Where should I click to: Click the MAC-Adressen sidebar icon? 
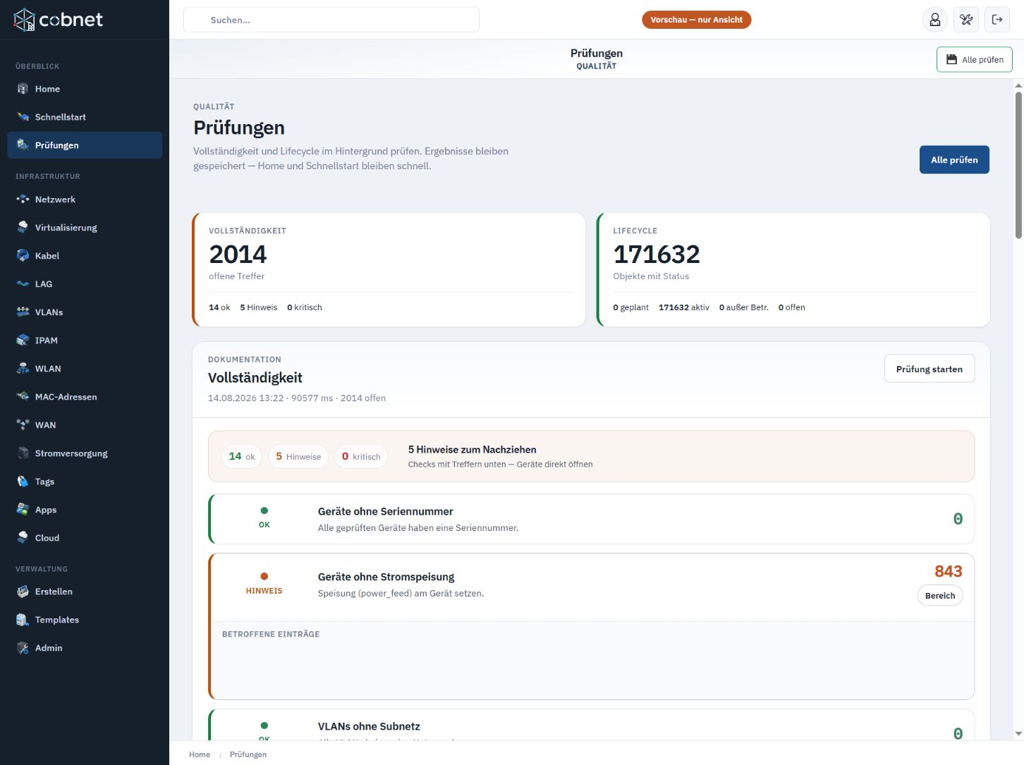point(23,397)
